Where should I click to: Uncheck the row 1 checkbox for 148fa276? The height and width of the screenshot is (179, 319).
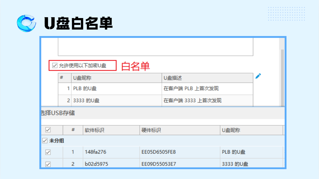[x=48, y=152]
